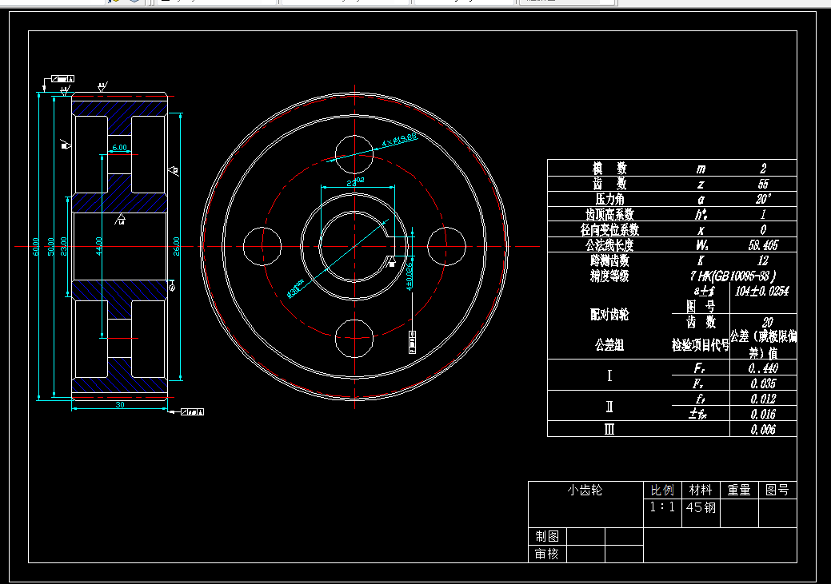
Task: Select the 30 width dimension under the section view
Action: pos(120,404)
